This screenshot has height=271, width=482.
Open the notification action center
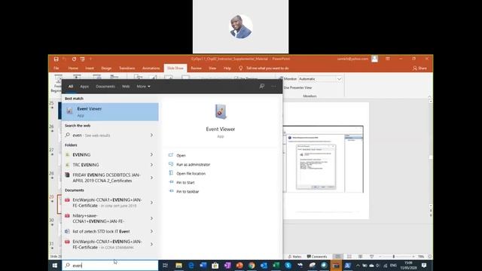pos(424,266)
